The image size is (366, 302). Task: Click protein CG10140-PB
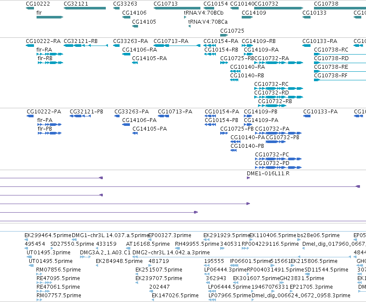[x=247, y=146]
